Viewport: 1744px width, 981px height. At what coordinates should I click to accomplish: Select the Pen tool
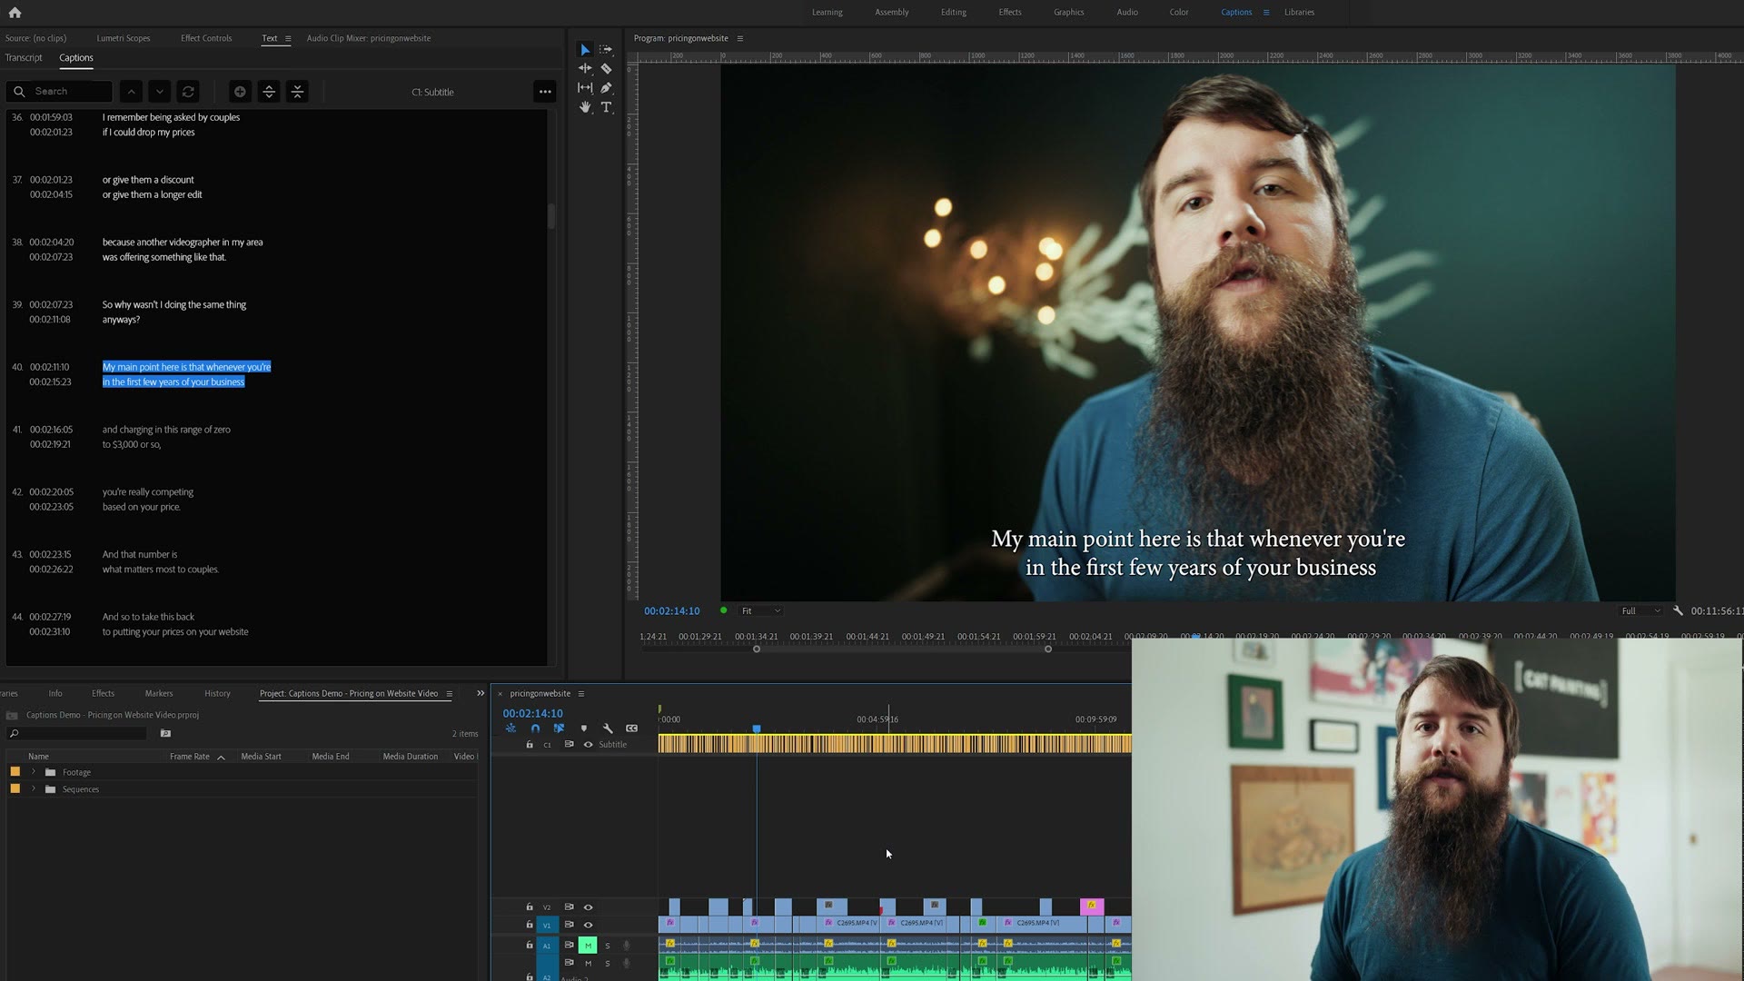[x=606, y=88]
